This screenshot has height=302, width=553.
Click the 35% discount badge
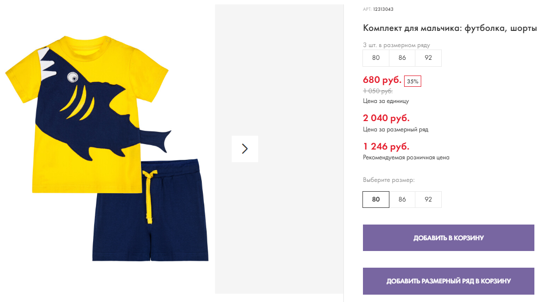(412, 81)
